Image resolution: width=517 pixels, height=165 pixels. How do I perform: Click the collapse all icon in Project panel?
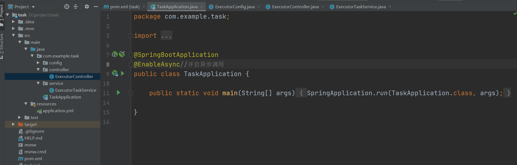point(76,7)
